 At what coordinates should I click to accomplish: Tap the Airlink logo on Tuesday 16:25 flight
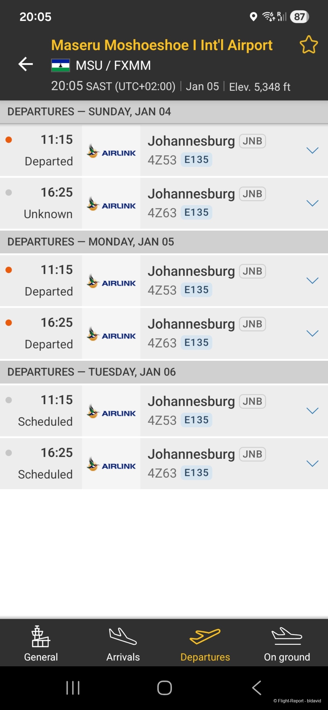click(111, 464)
